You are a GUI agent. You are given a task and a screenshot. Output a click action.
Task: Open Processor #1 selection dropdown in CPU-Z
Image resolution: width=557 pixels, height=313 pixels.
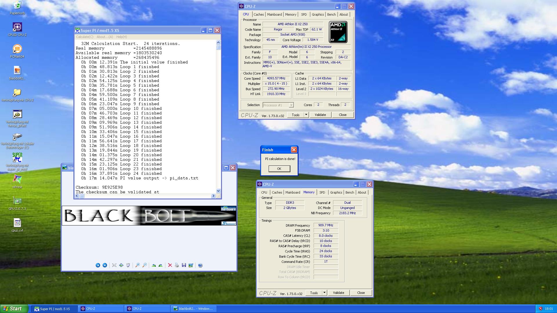click(x=278, y=105)
